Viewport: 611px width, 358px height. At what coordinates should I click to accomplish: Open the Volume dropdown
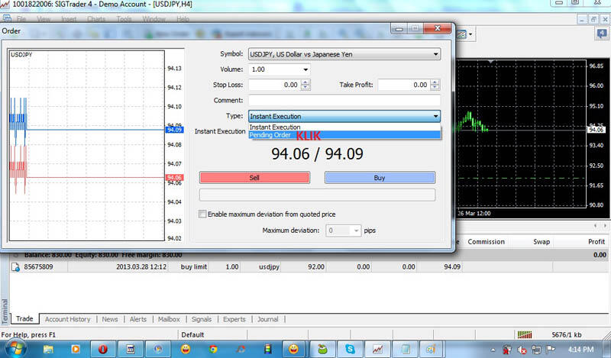tap(305, 69)
